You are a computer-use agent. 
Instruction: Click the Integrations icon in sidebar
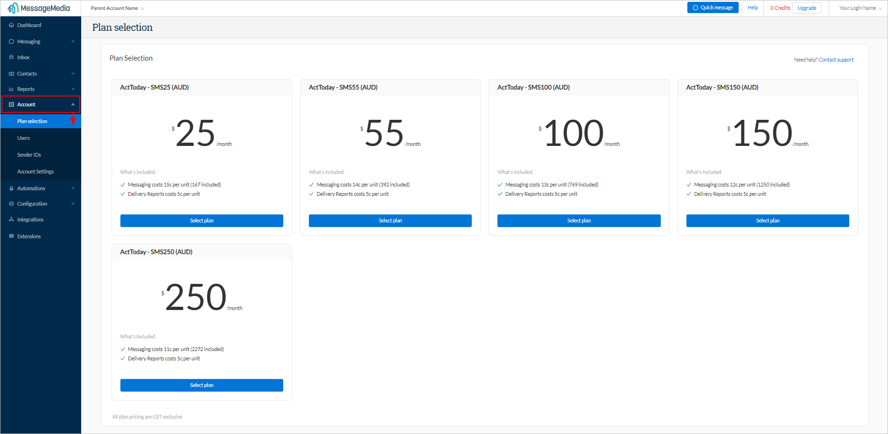[12, 220]
